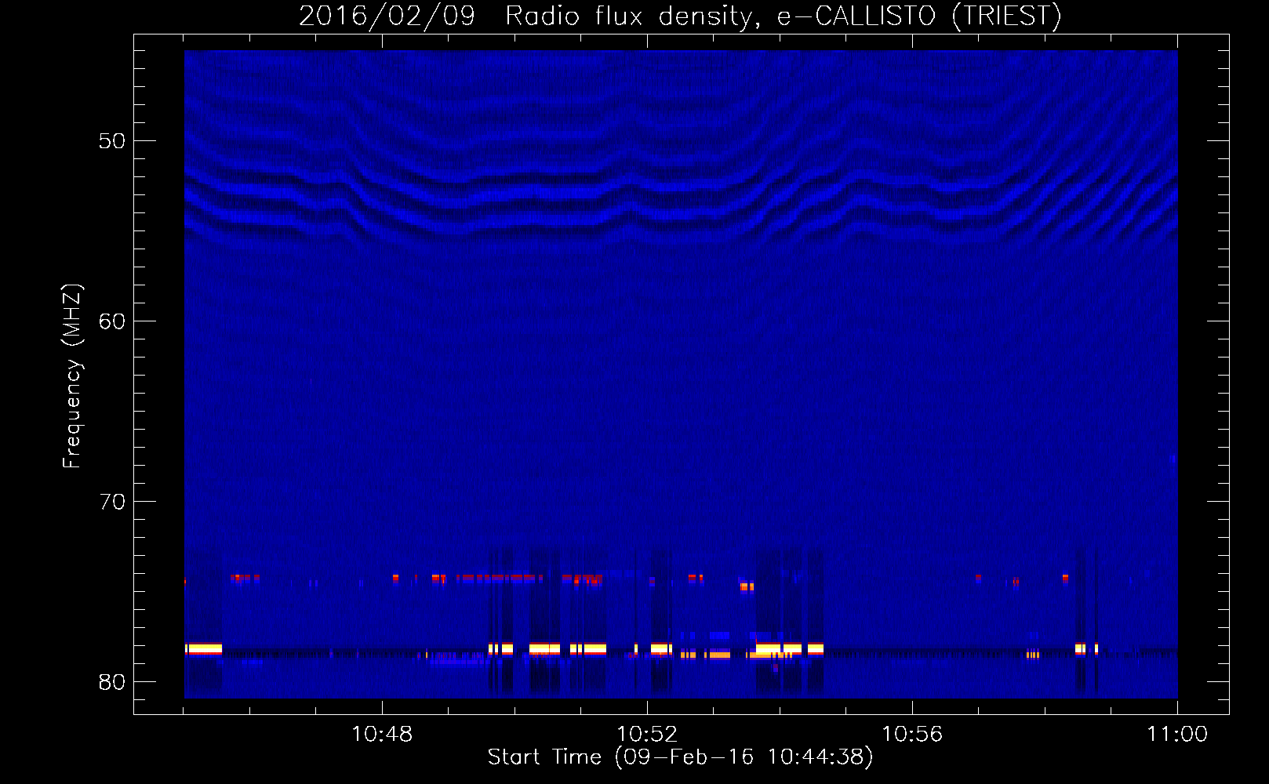This screenshot has width=1269, height=784.
Task: Click the "Start Time (09-Feb-16 10:44:38)" x-axis label
Action: coord(681,757)
